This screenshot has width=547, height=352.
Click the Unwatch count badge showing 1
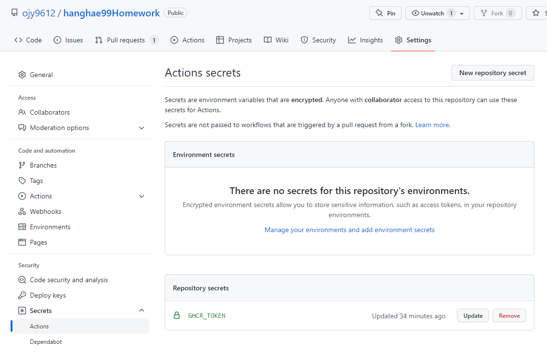pos(451,13)
